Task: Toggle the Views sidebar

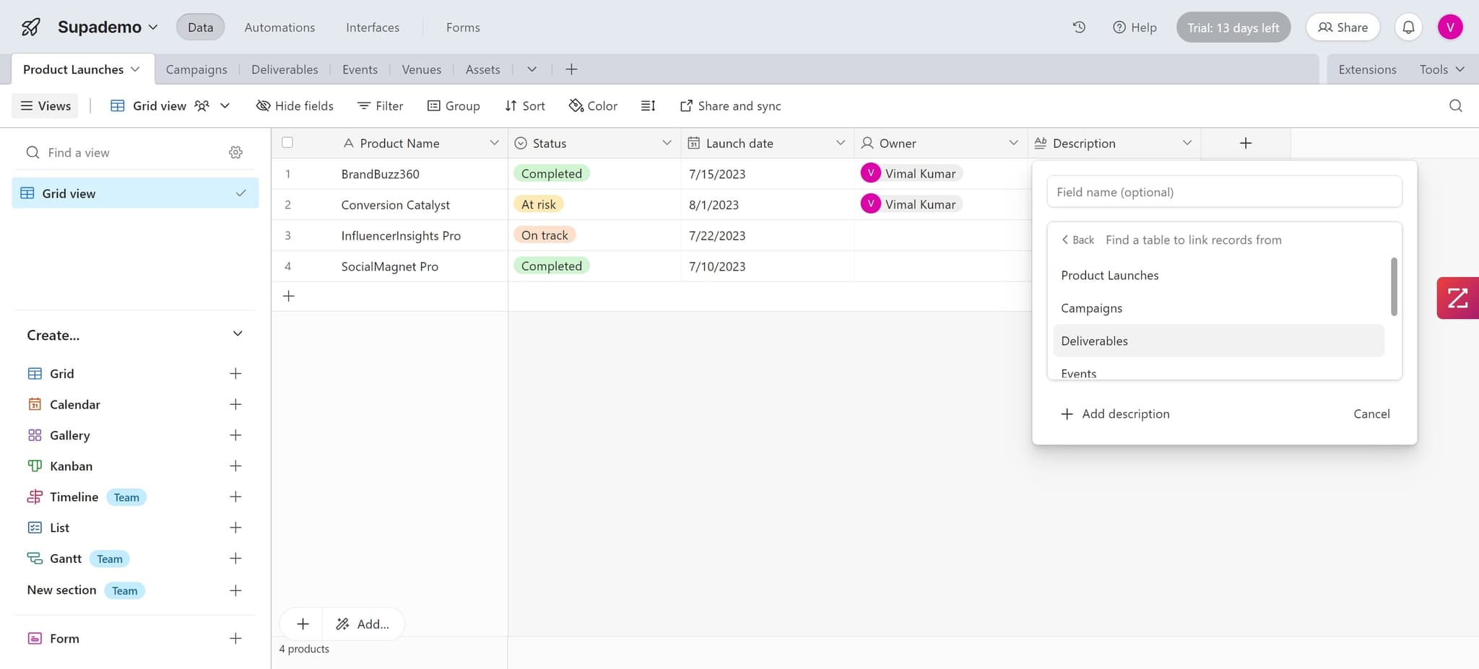Action: [45, 106]
